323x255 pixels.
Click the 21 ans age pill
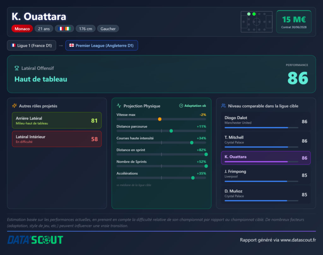44,29
